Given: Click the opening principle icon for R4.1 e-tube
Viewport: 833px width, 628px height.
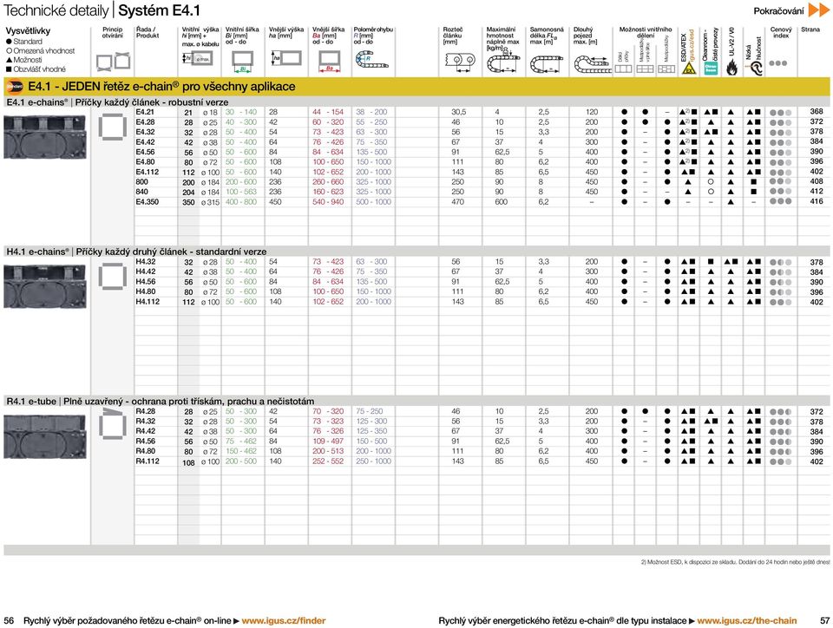Looking at the screenshot, I should pyautogui.click(x=112, y=423).
